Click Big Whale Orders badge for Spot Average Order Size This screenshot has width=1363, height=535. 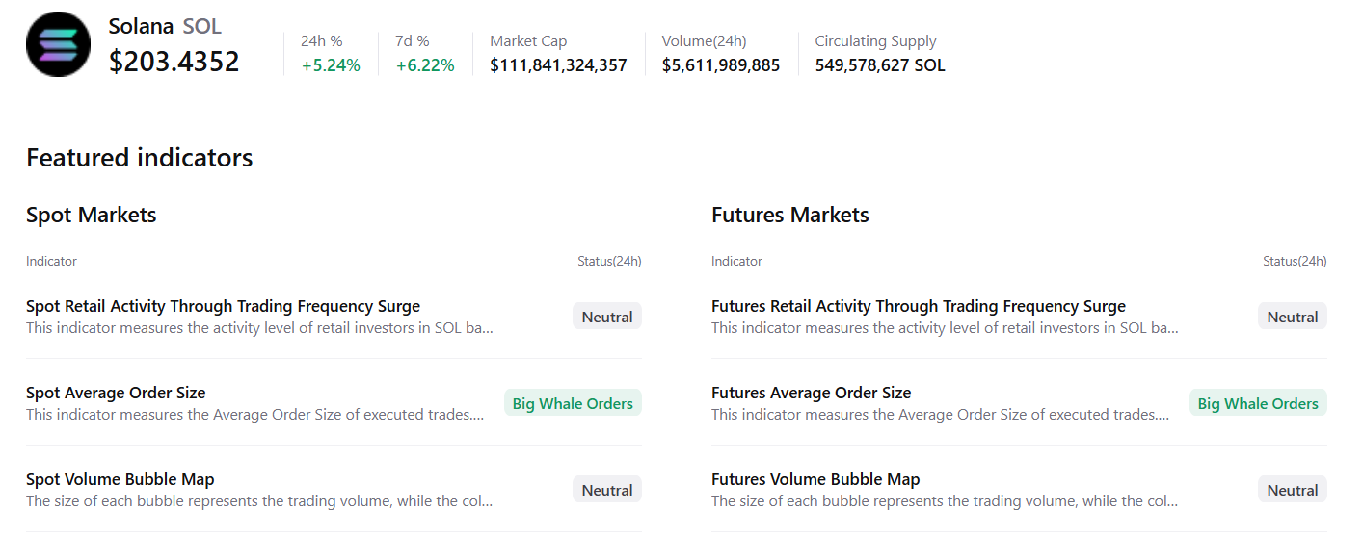(x=573, y=403)
